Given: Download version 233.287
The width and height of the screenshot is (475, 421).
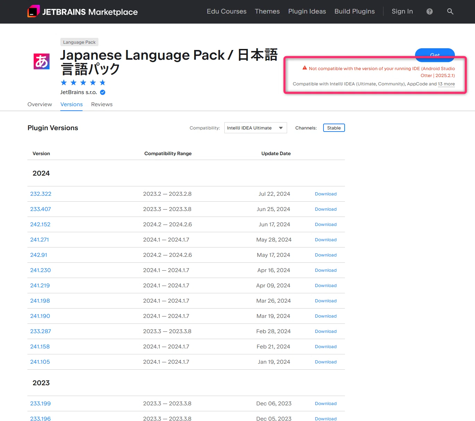Looking at the screenshot, I should pos(326,331).
